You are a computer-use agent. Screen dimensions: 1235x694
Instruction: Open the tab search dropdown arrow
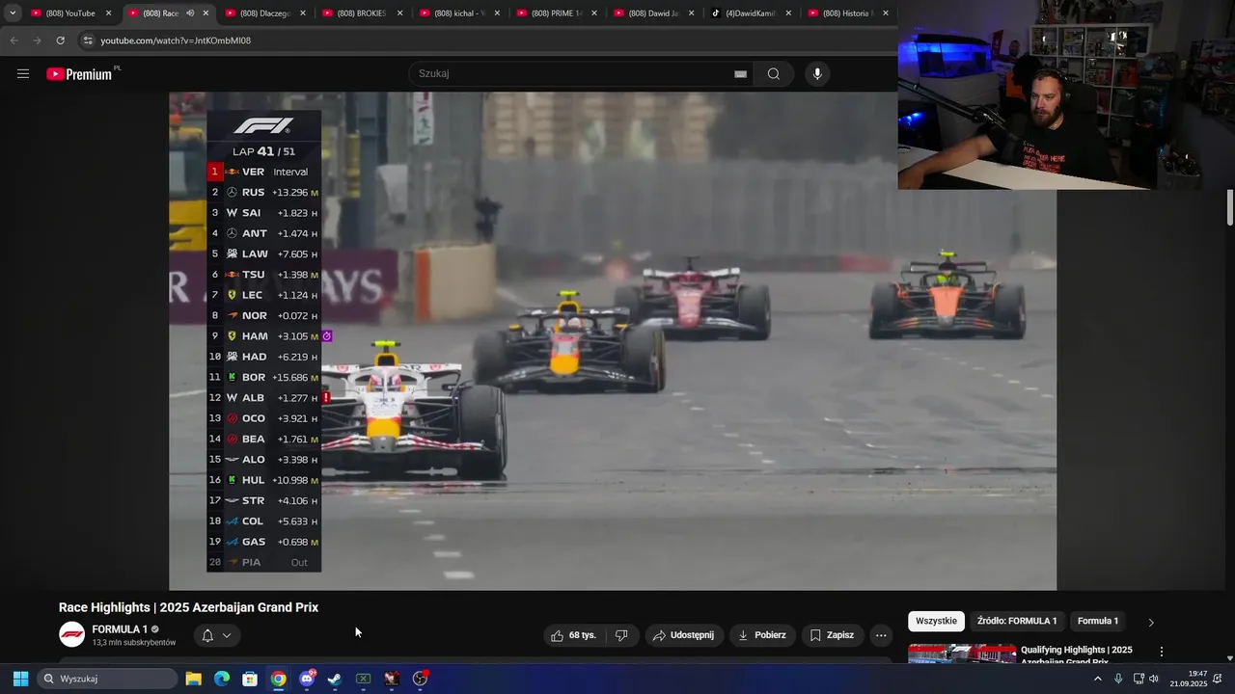(x=13, y=13)
